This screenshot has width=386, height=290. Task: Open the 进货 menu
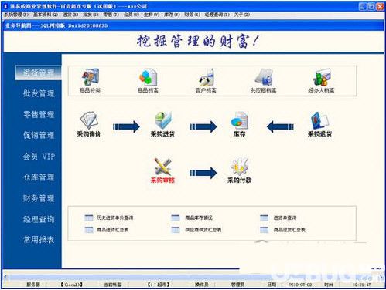(70, 15)
